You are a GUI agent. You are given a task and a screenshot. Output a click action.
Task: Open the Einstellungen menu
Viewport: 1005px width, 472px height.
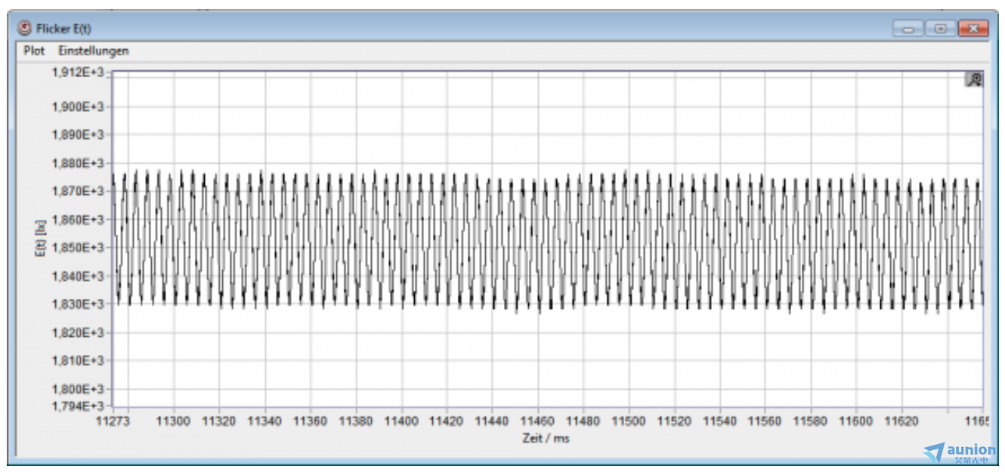tap(94, 51)
